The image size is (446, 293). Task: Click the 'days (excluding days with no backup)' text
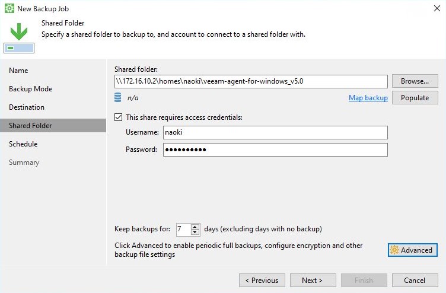tap(263, 229)
